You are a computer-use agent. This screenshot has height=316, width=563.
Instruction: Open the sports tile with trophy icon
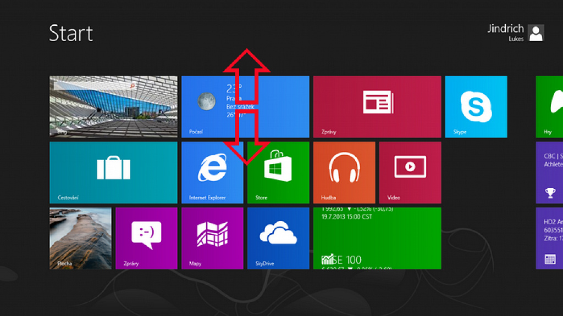coord(549,172)
